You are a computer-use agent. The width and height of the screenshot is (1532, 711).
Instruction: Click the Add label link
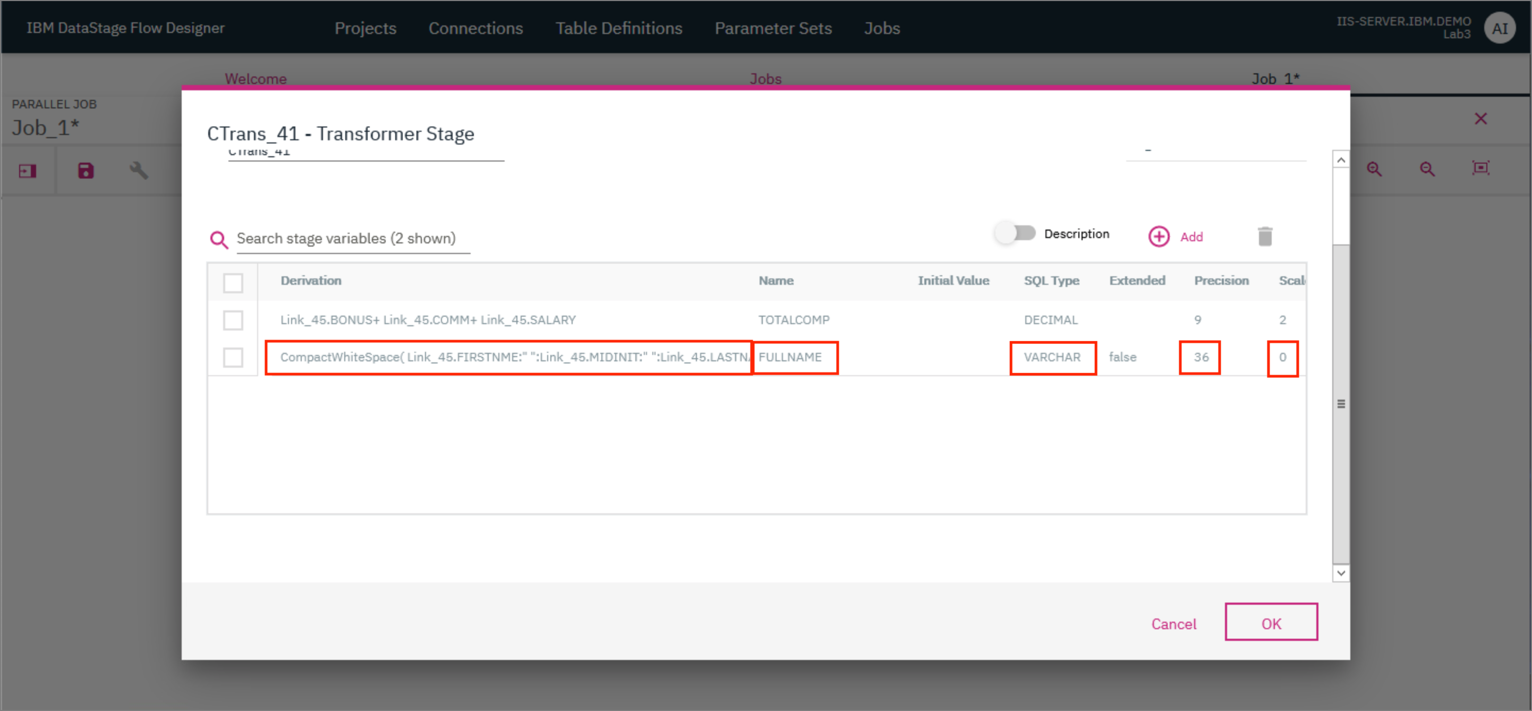(1191, 237)
